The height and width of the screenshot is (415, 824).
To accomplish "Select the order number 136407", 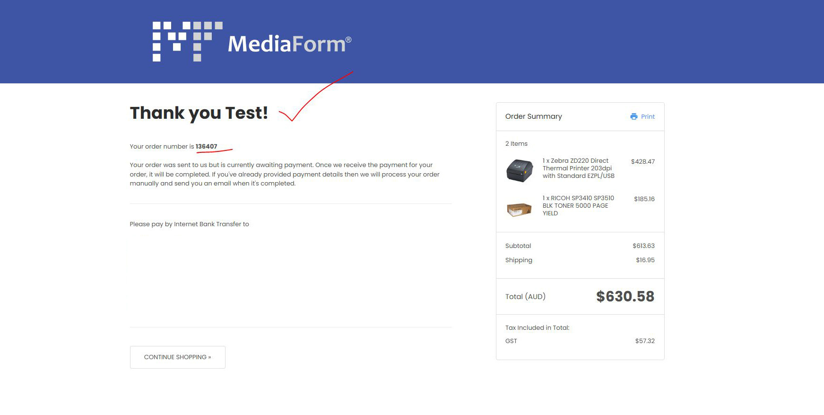I will pos(207,146).
